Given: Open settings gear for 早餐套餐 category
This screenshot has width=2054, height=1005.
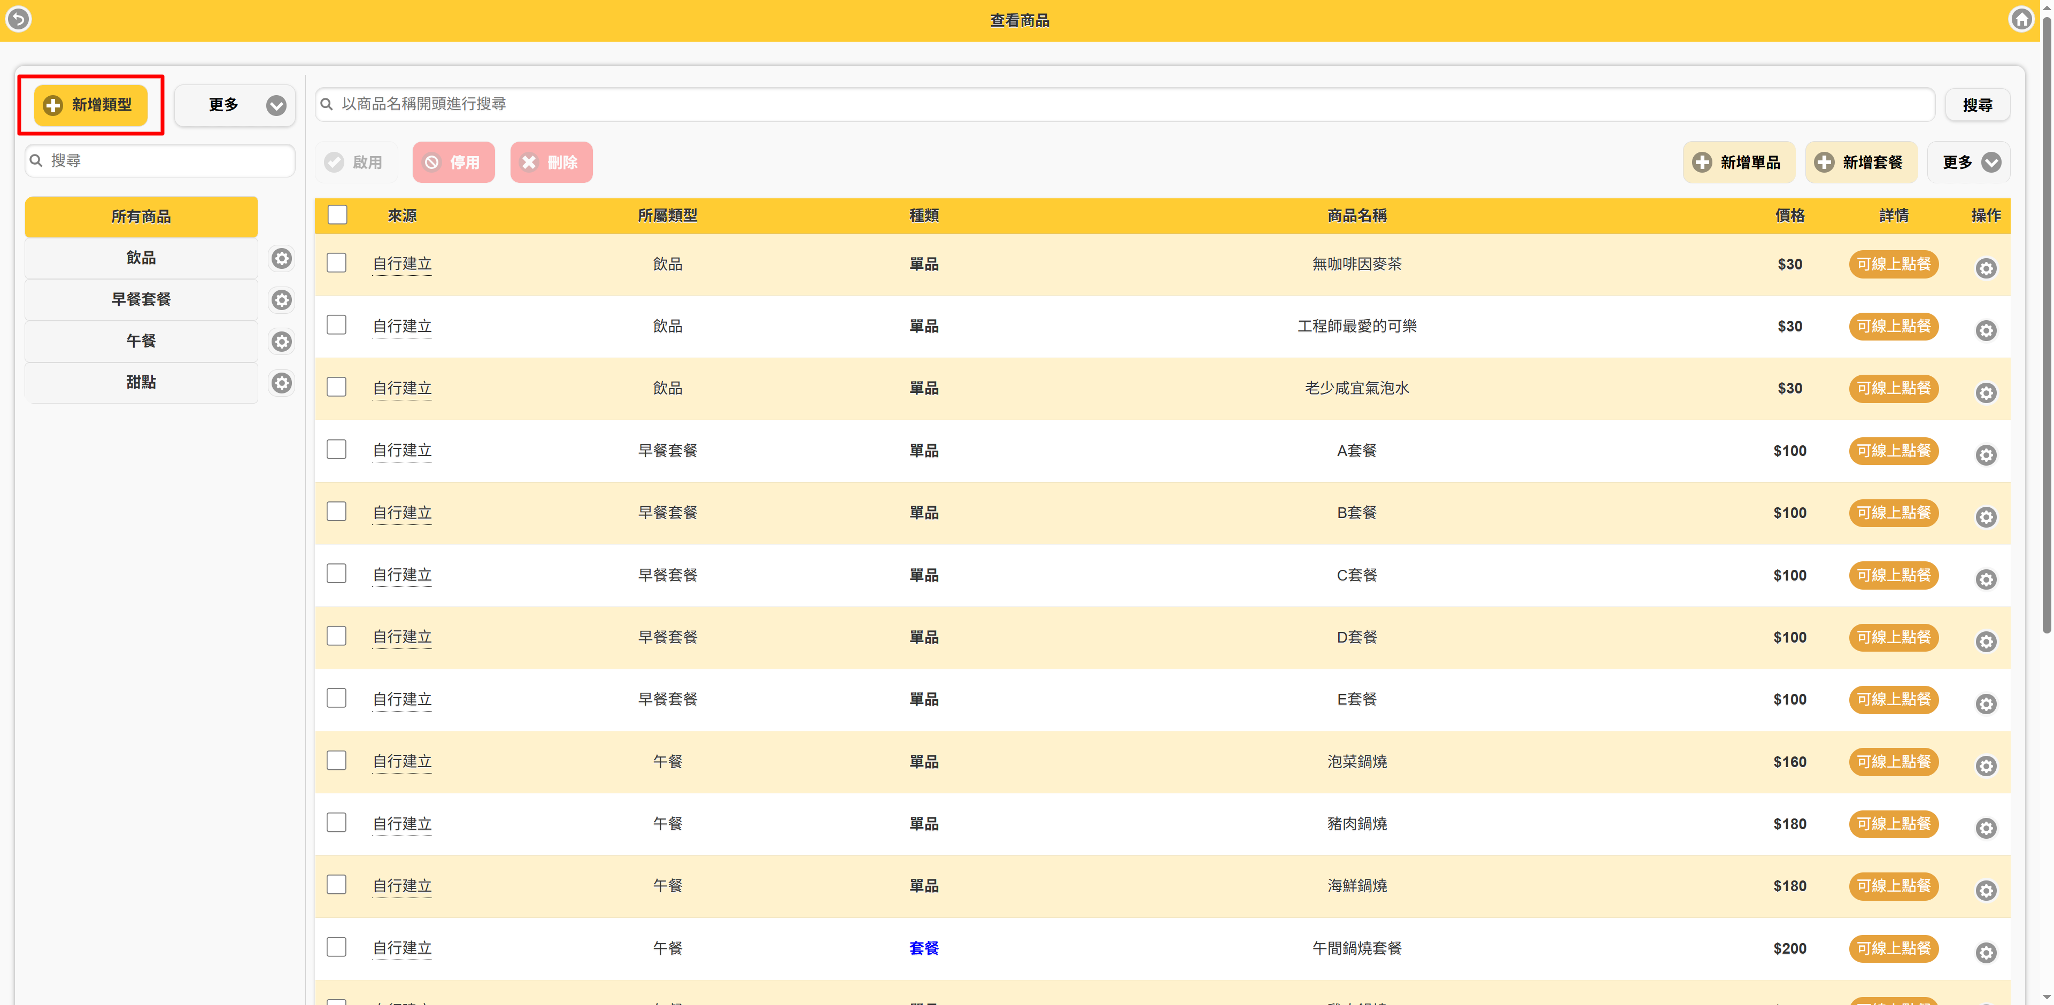Looking at the screenshot, I should pos(281,300).
